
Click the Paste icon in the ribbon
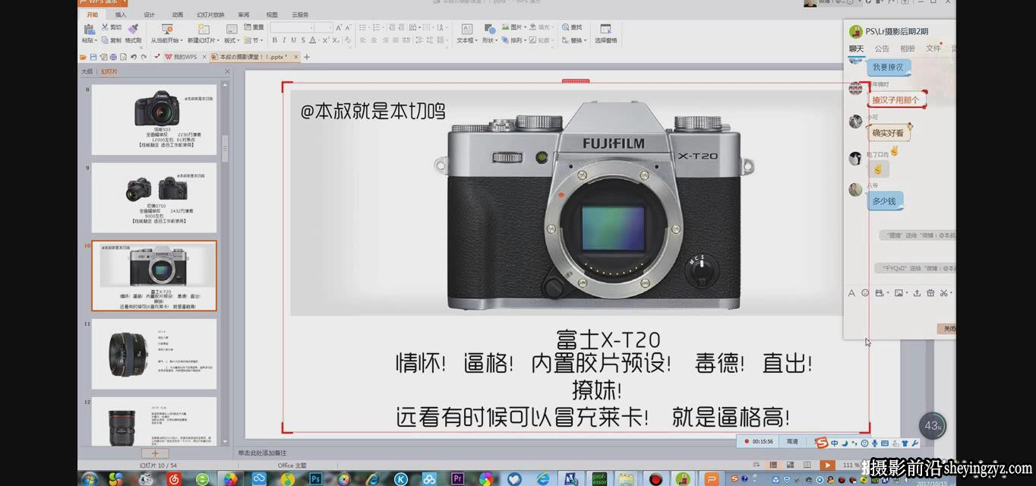[88, 29]
